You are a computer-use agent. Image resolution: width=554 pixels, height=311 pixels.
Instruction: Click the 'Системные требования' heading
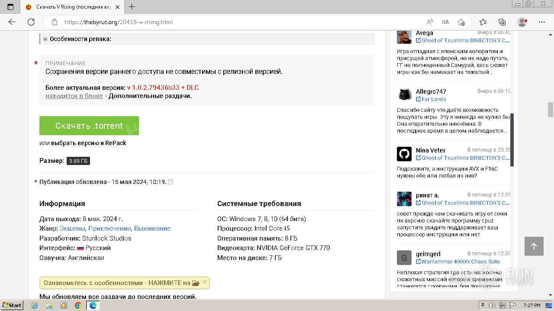point(259,203)
